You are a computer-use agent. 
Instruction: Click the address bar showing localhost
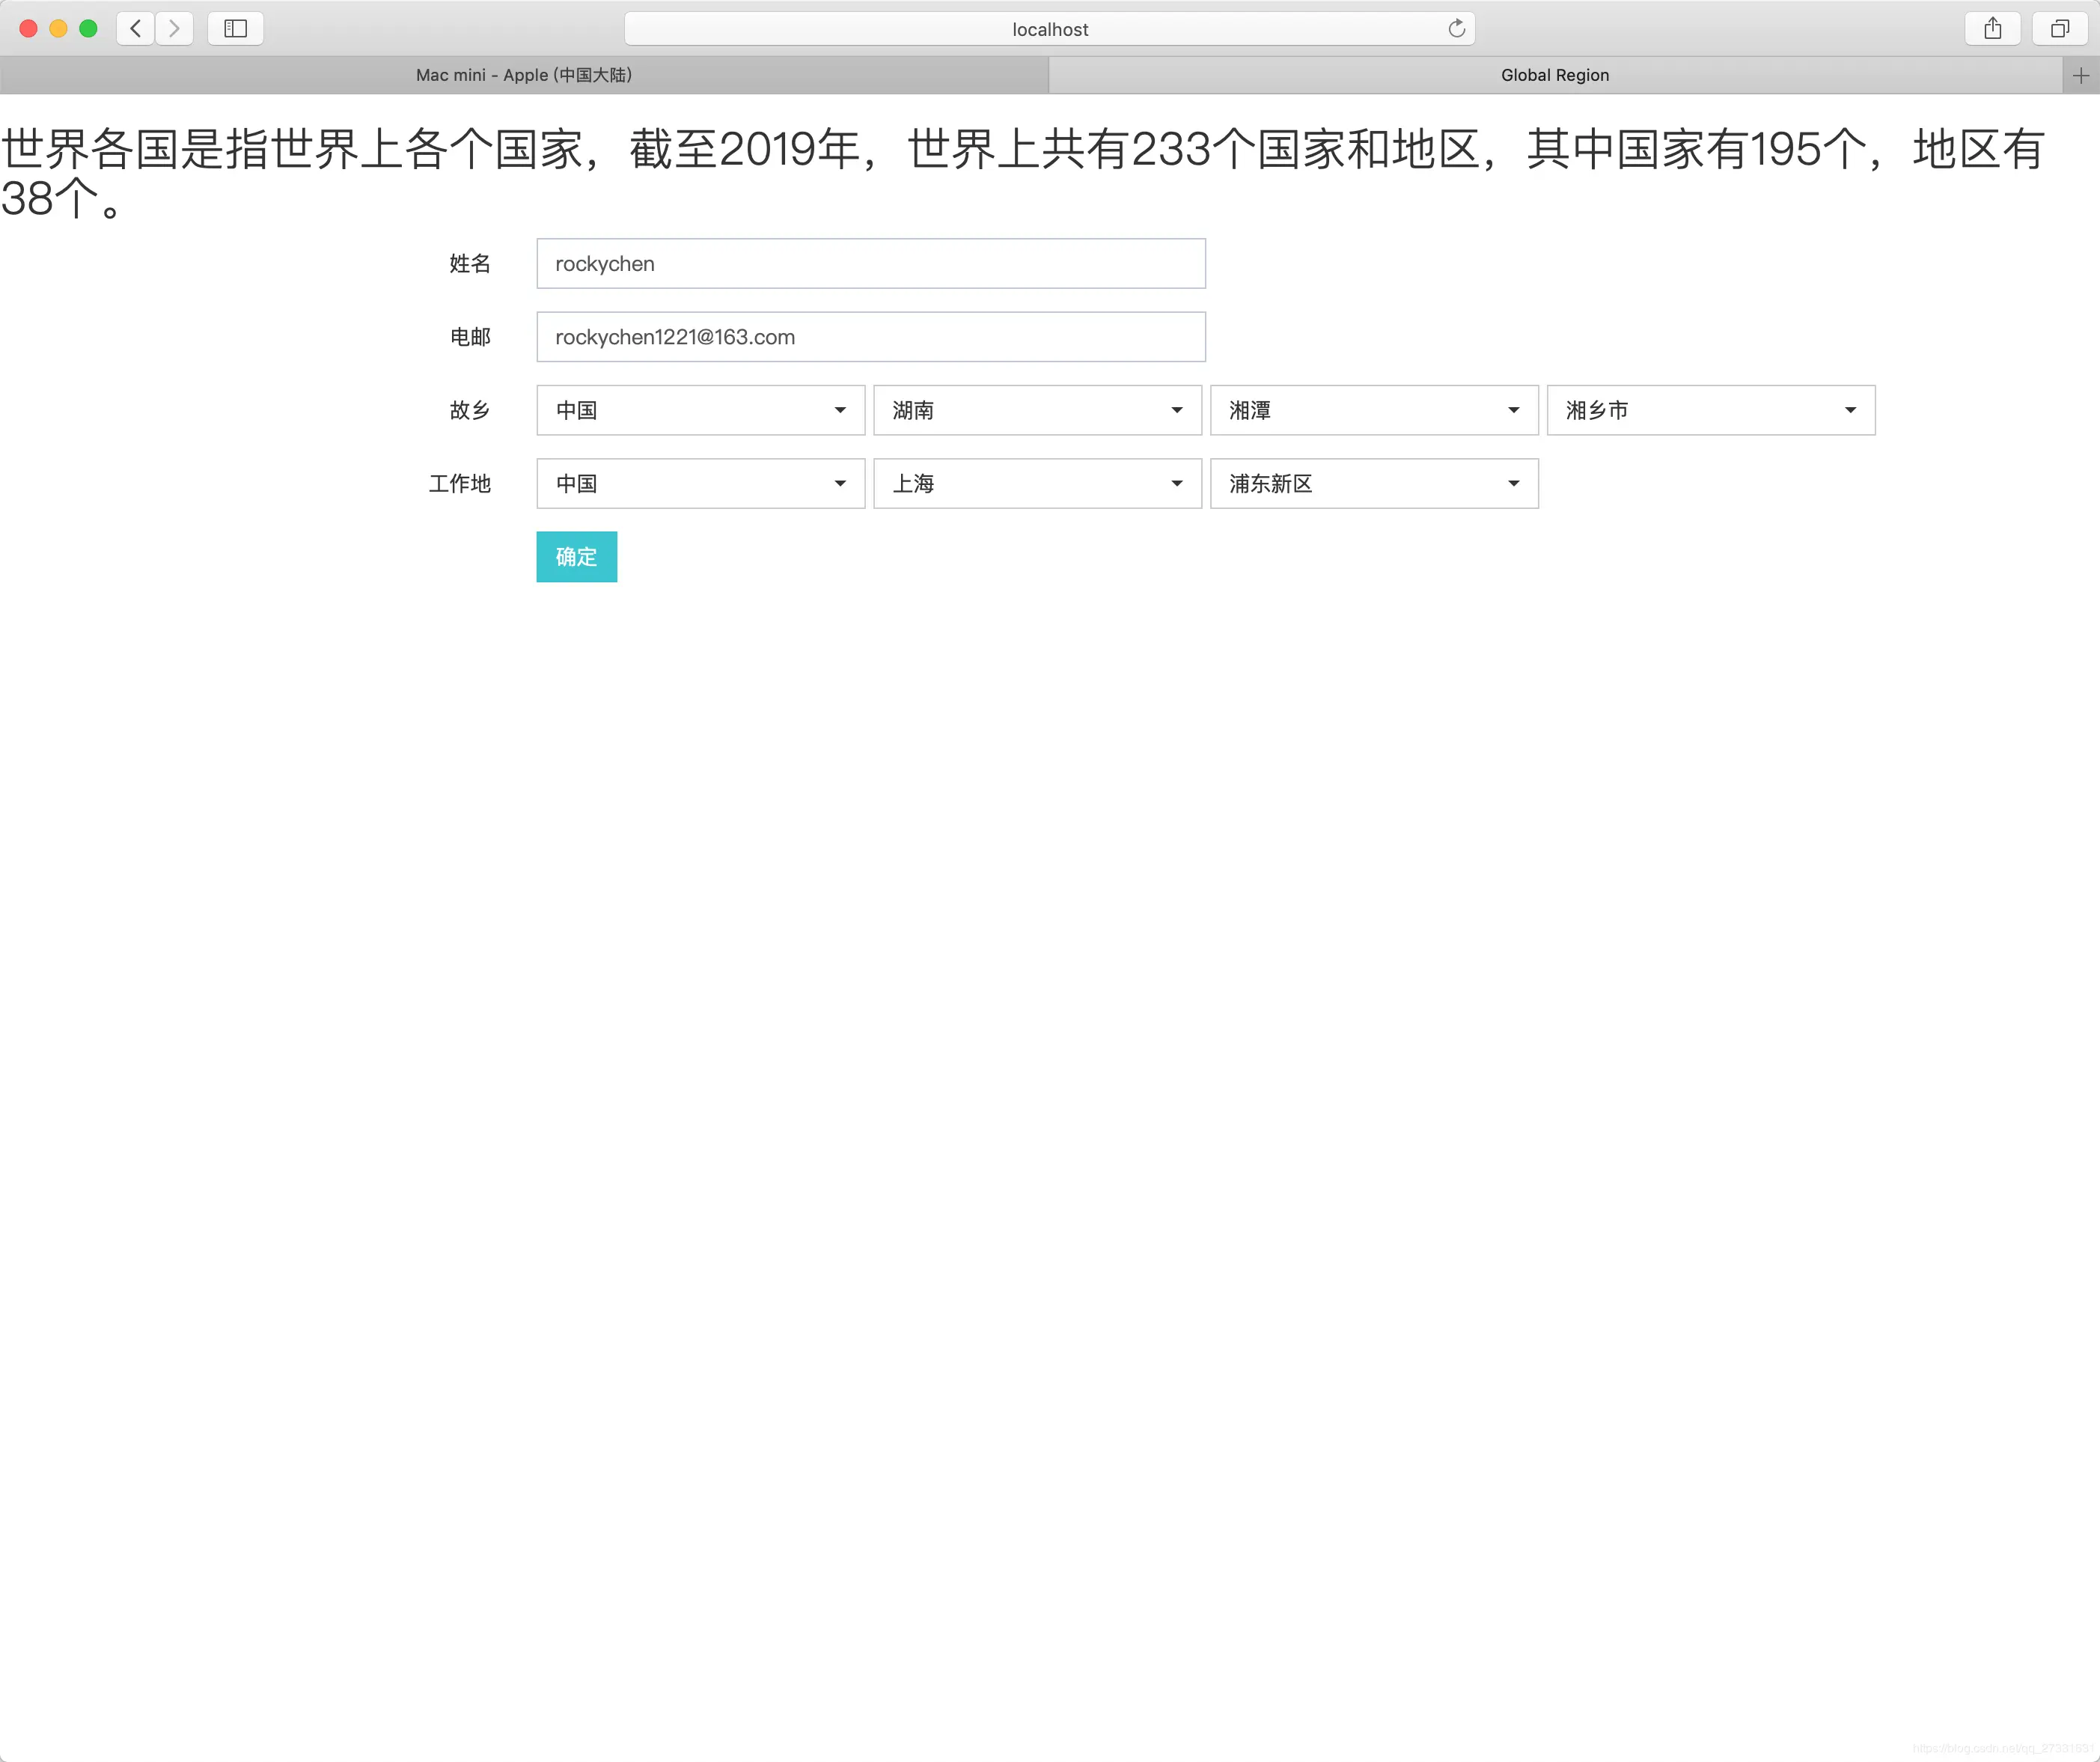click(x=1048, y=28)
